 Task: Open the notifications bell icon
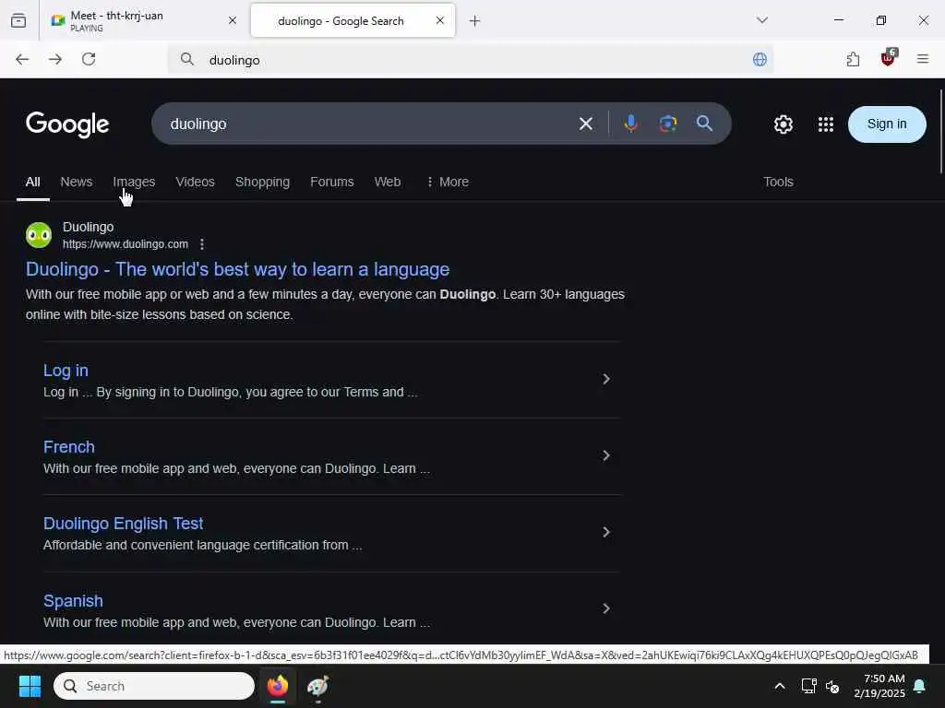(920, 686)
